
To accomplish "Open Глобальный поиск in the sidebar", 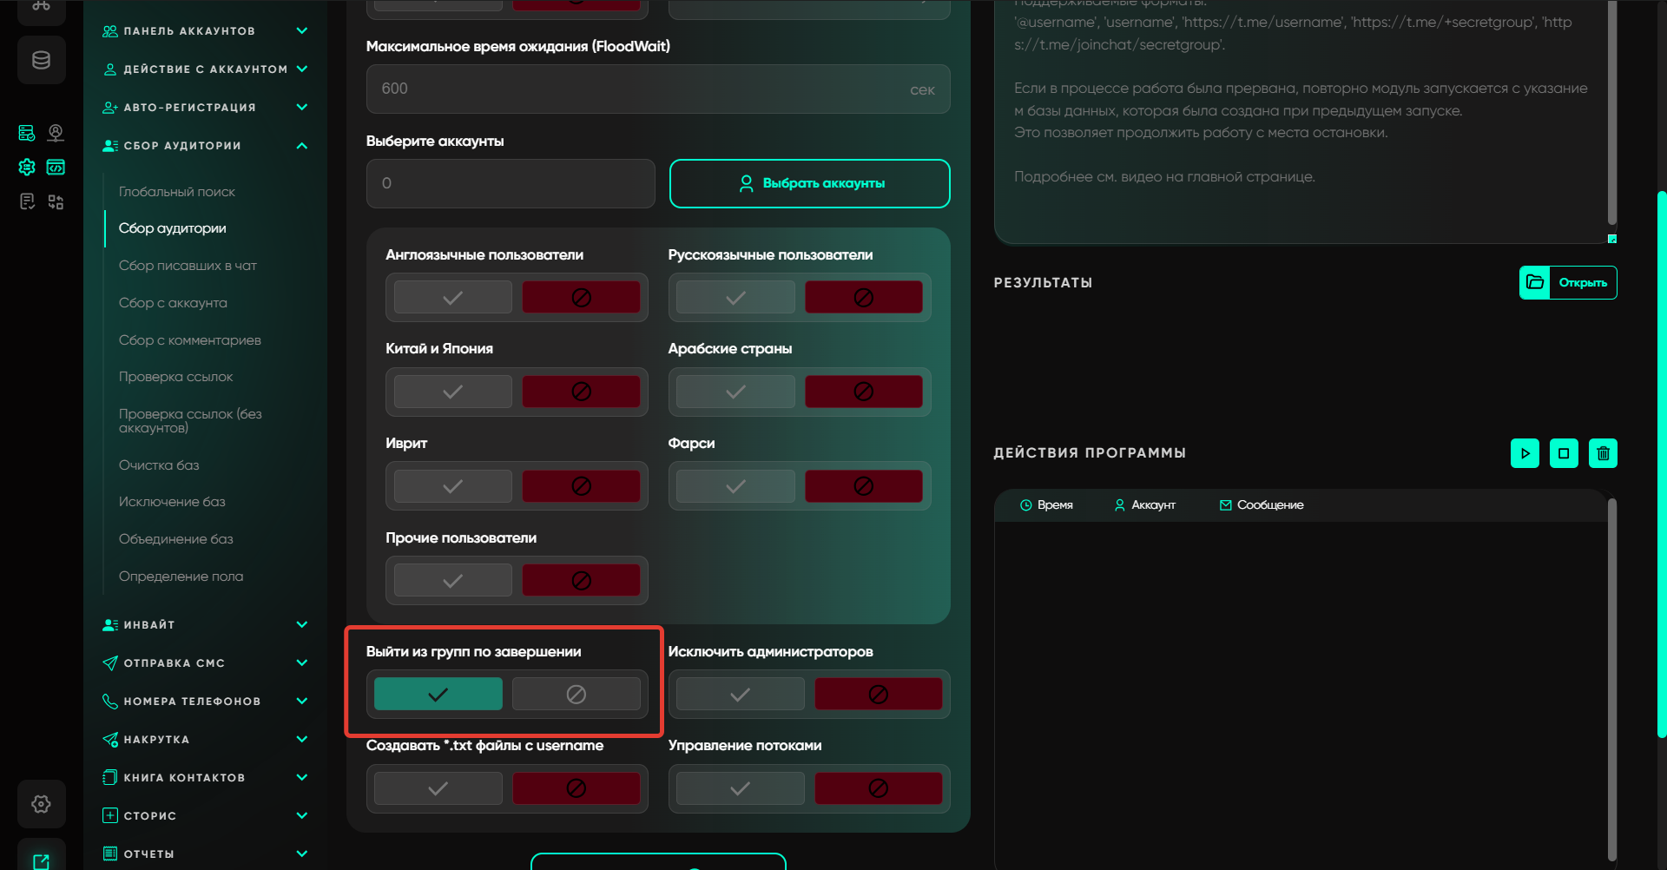I will tap(177, 192).
